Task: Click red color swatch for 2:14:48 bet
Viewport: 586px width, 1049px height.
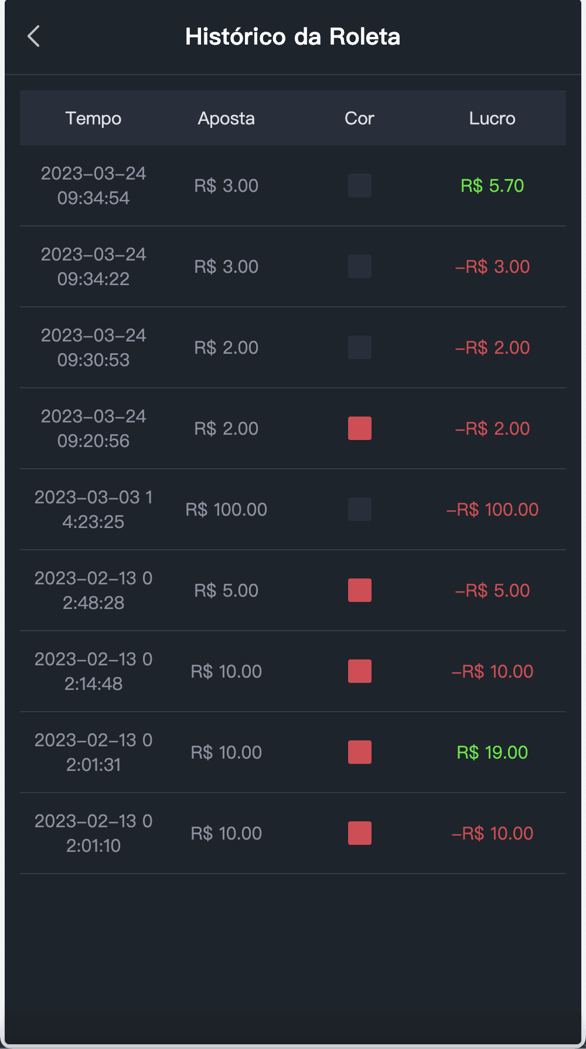Action: point(360,671)
